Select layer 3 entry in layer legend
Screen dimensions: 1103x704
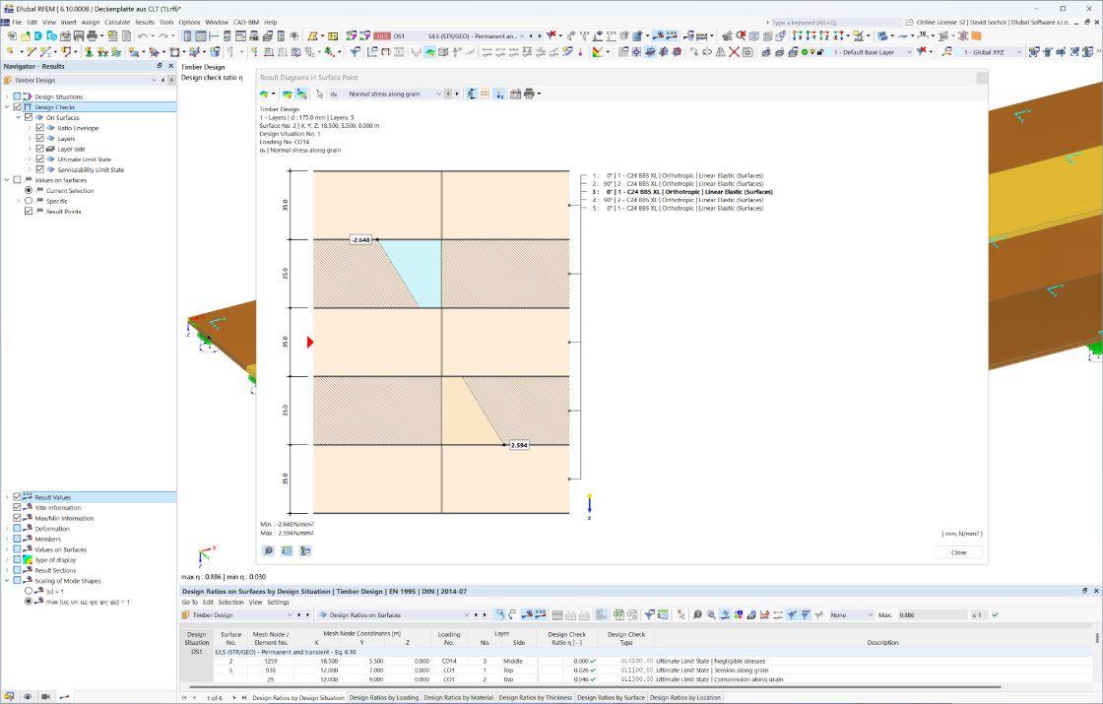tap(682, 191)
